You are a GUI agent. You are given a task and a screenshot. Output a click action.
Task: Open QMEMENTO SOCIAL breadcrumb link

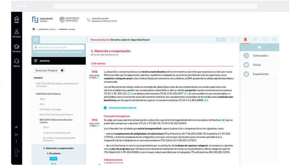47,29
